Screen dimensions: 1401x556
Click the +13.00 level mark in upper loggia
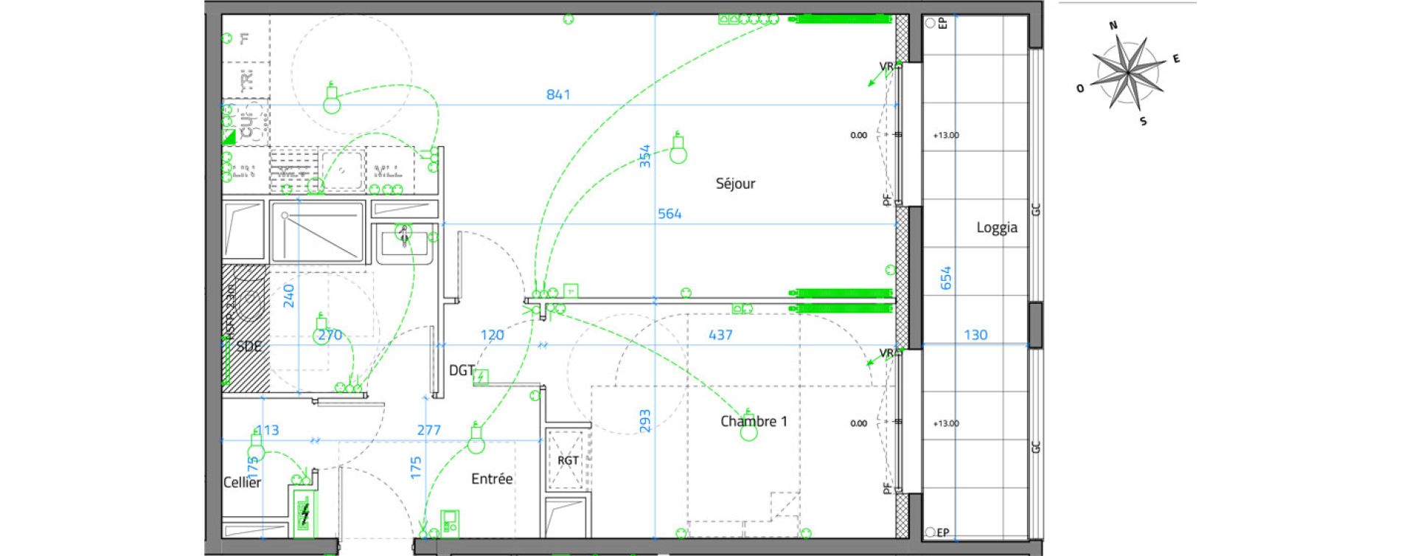(x=946, y=135)
